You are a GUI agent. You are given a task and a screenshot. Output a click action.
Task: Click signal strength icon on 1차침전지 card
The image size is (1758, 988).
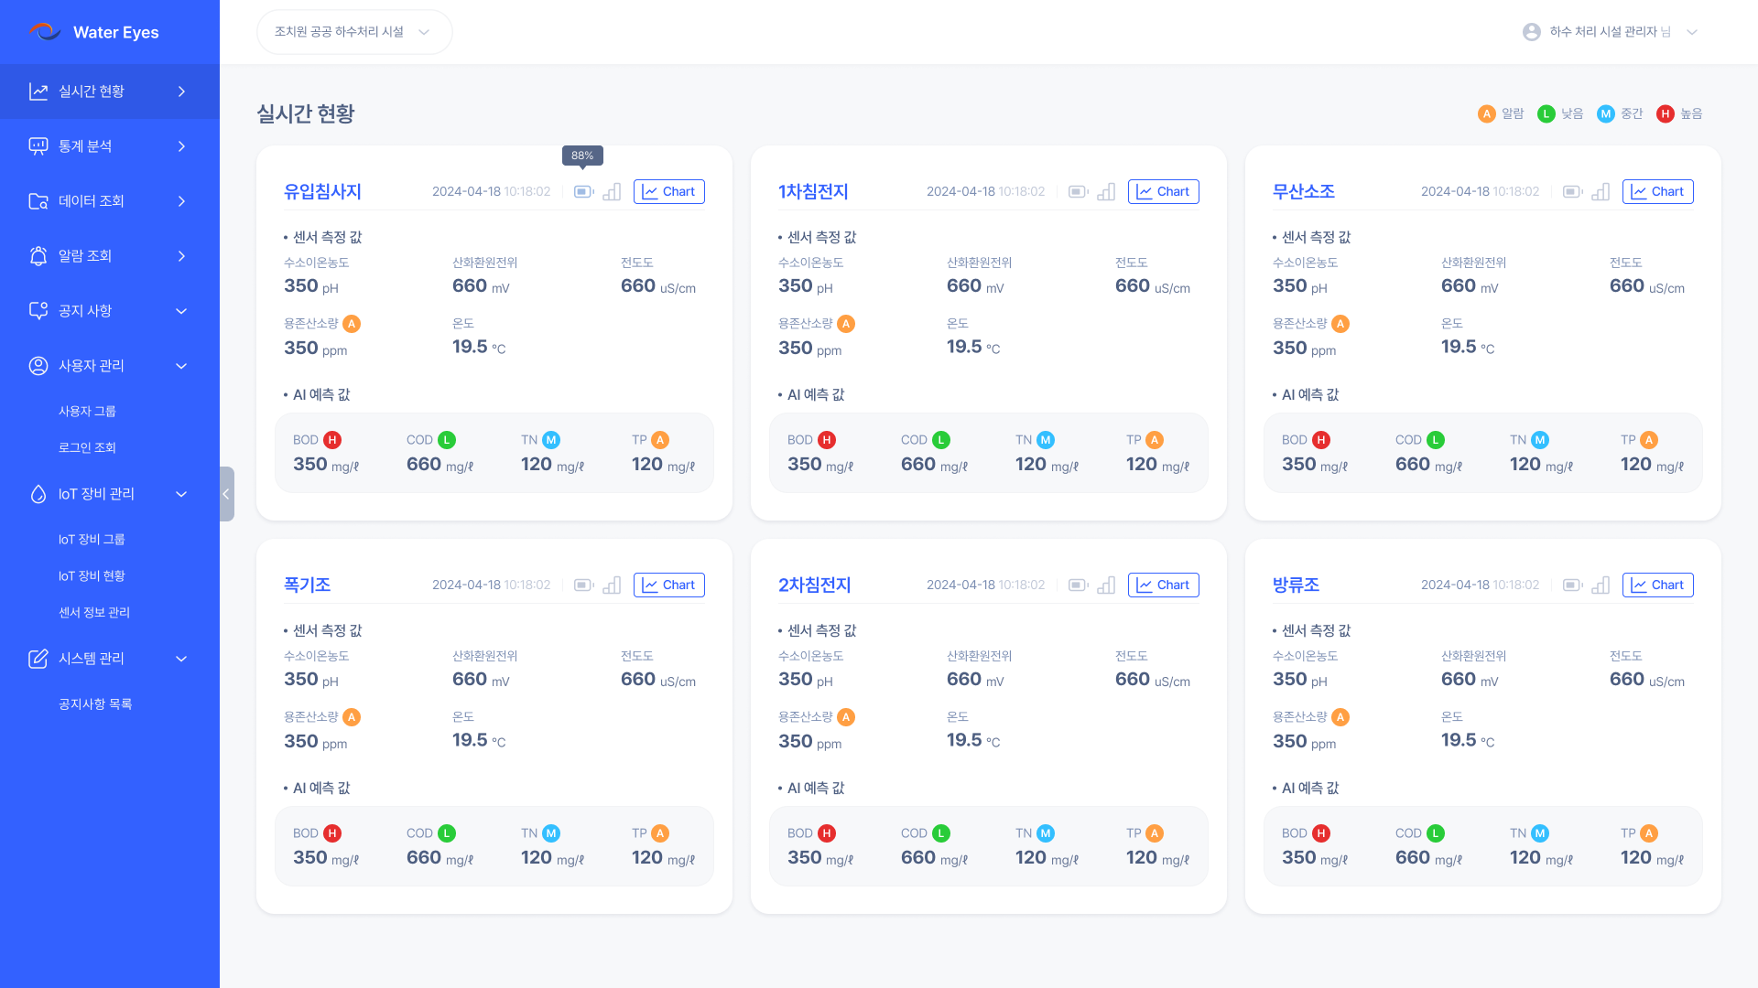coord(1106,192)
